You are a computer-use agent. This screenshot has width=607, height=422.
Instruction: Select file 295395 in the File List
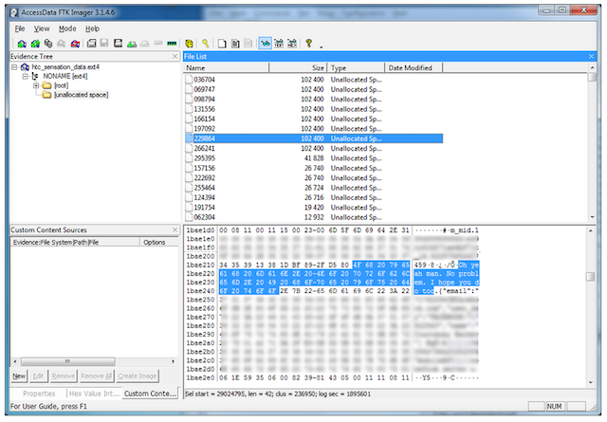click(x=205, y=158)
